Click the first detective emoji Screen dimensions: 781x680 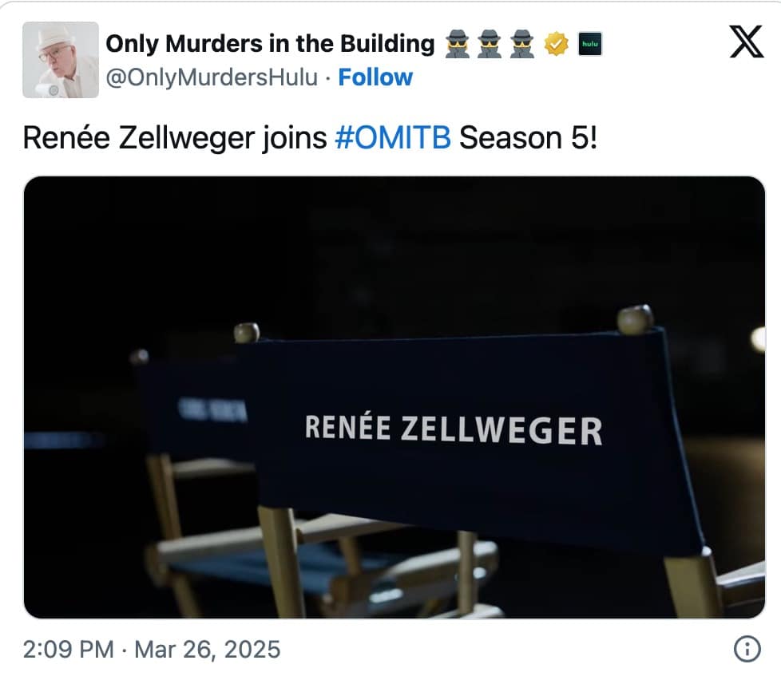coord(455,44)
